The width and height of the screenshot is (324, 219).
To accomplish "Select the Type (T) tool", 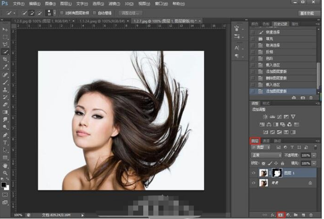I will (x=5, y=143).
